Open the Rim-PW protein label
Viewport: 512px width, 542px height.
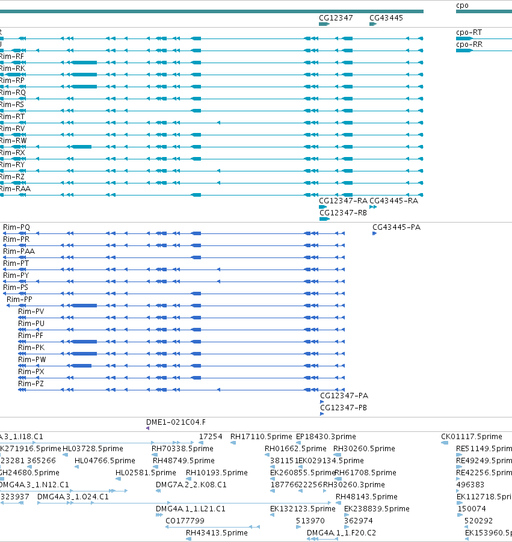[x=32, y=360]
